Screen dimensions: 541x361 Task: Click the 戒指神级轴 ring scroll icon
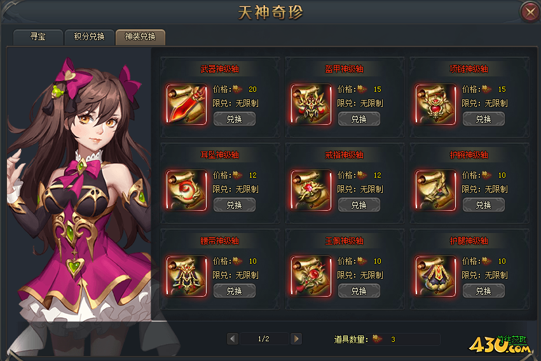pos(311,190)
